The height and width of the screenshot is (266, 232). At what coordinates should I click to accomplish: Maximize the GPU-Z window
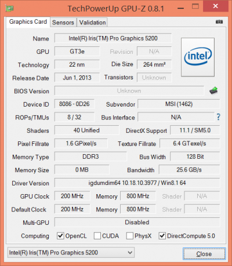tap(195, 6)
